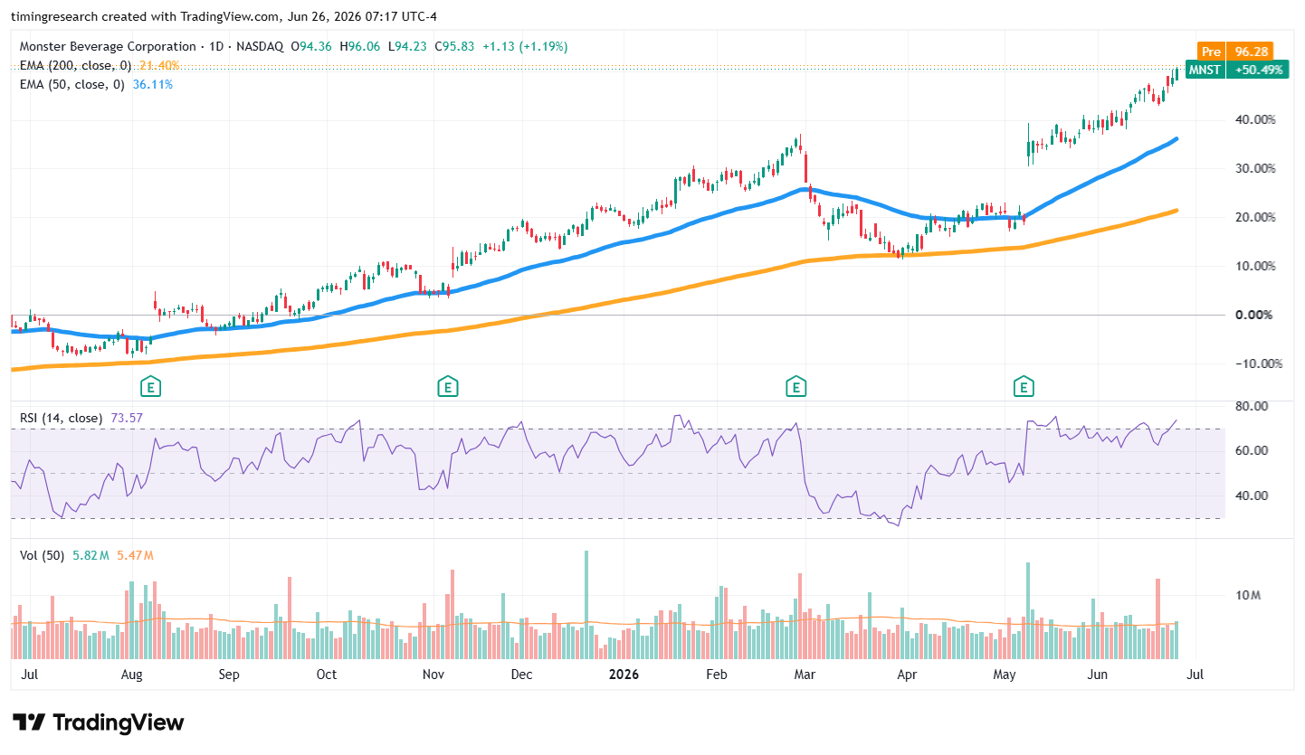Click the 10 M volume axis label
The height and width of the screenshot is (755, 1305).
(x=1246, y=595)
